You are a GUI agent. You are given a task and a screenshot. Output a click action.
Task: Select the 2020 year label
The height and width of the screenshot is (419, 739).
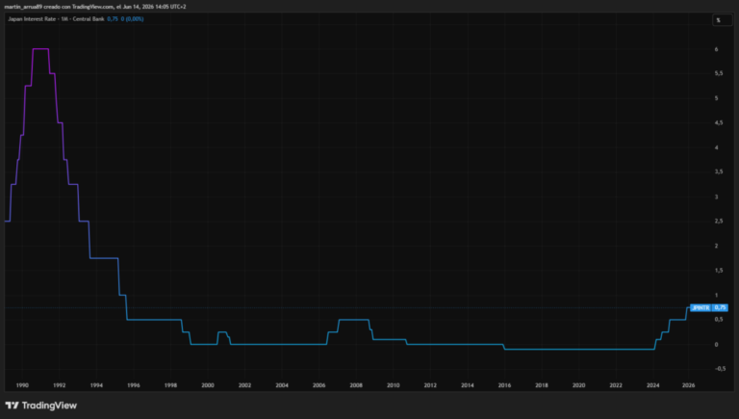tap(578, 385)
